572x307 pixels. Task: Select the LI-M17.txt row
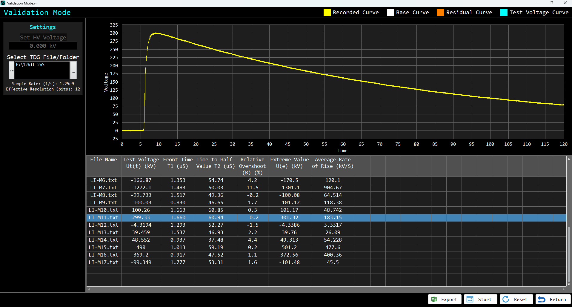[326, 262]
